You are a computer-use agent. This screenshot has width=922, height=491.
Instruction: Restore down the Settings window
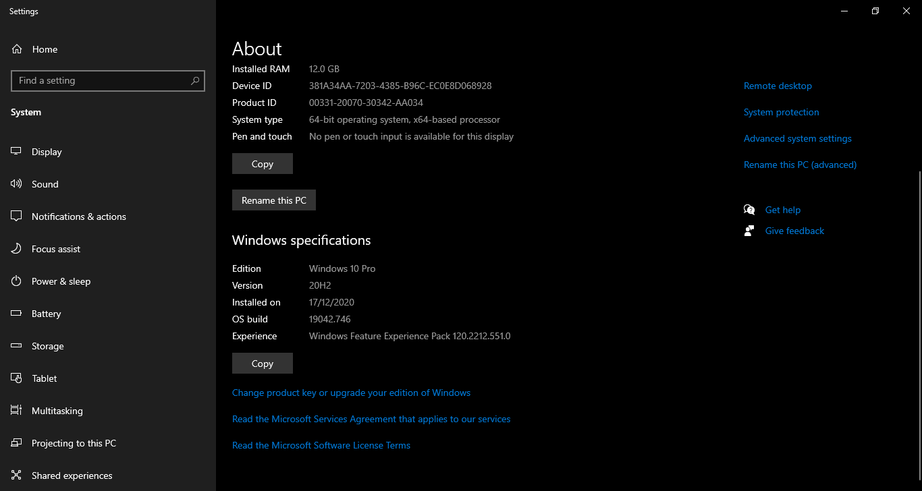(x=875, y=11)
